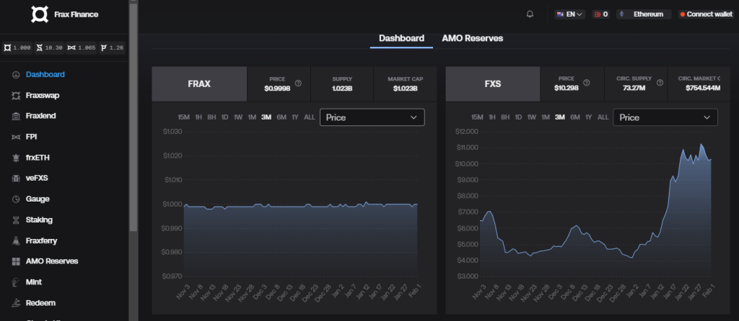The height and width of the screenshot is (321, 739).
Task: Click the Connect wallet button
Action: 706,14
